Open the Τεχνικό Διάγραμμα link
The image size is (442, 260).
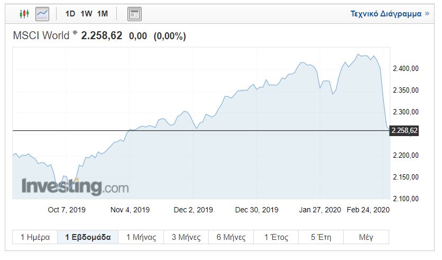click(386, 14)
